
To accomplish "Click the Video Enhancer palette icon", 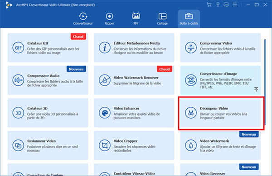I will coord(104,113).
